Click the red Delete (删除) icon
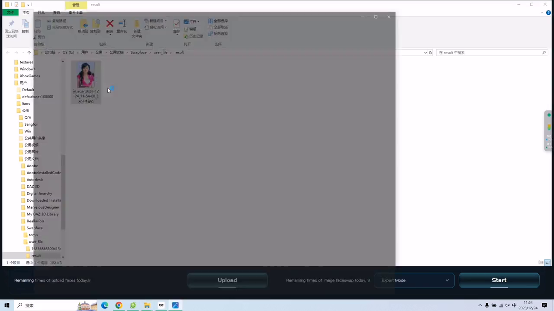The width and height of the screenshot is (554, 311). pyautogui.click(x=110, y=24)
